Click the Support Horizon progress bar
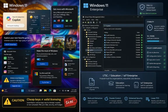 (x=155, y=41)
